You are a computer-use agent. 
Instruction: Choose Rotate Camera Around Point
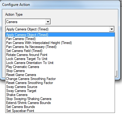click(x=60, y=55)
